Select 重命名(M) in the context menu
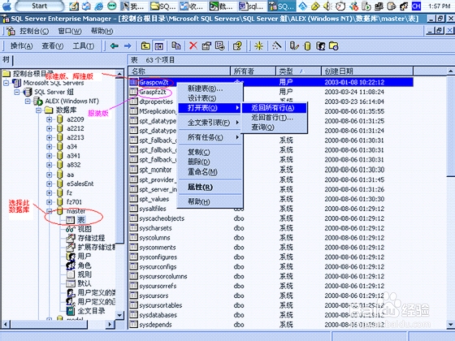Screen dimensions: 455x341 coord(210,172)
